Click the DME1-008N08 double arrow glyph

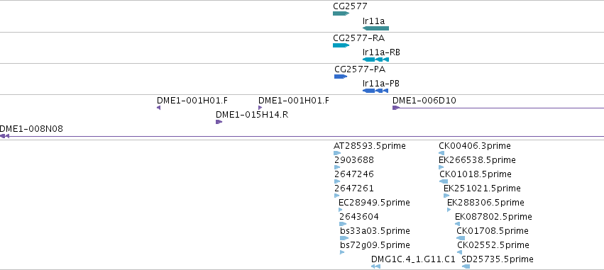click(4, 136)
